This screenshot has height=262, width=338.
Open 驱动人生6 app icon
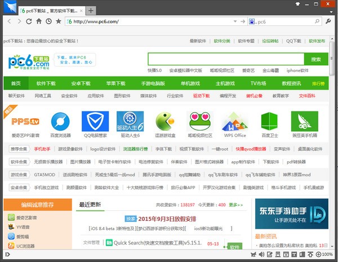coord(130,121)
